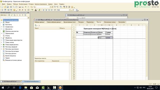Screen dimensions: 160x90
Task: Clear the configuration tree search box
Action: 28,18
